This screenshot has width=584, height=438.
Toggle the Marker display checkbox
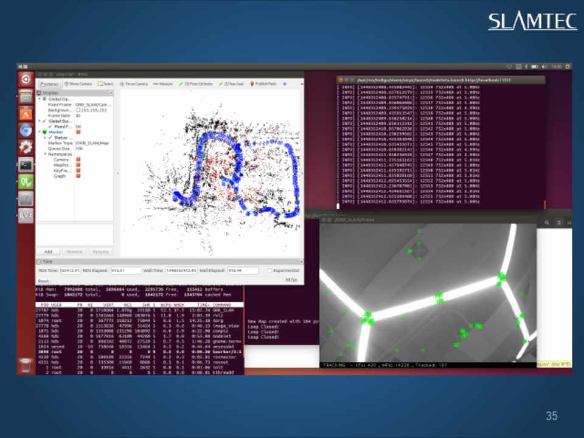pyautogui.click(x=78, y=132)
